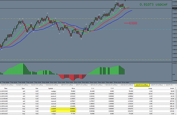Sort trades by the Type column header

pyautogui.click(x=23, y=88)
